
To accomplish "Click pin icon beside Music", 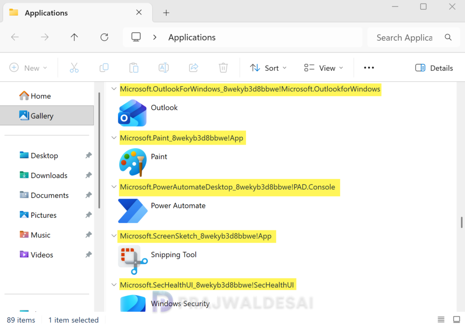I will (x=89, y=234).
